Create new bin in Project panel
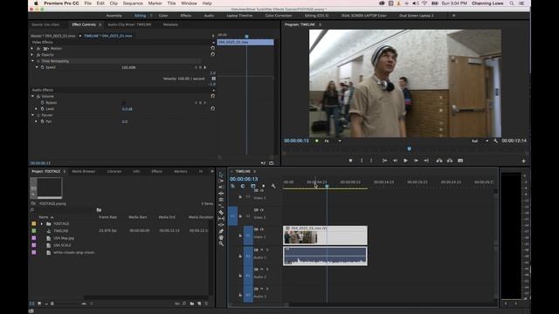The width and height of the screenshot is (559, 314). click(x=192, y=304)
